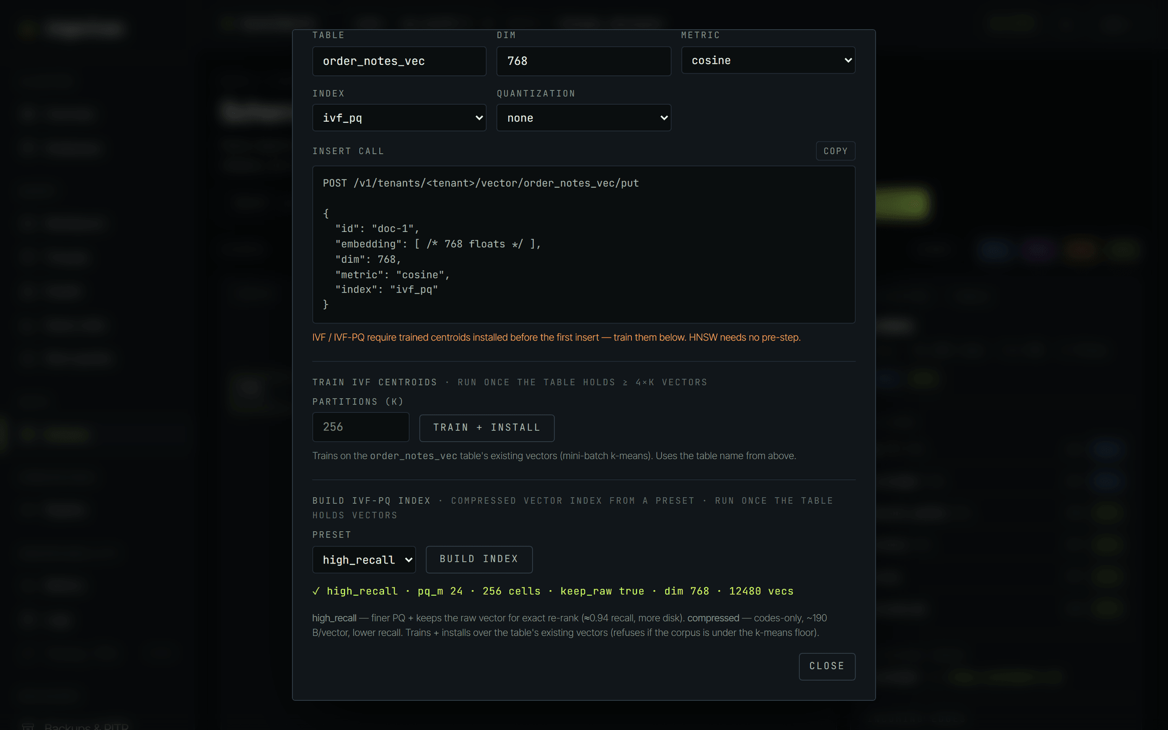The height and width of the screenshot is (730, 1168).
Task: Click the INSERT CALL label
Action: (x=348, y=151)
